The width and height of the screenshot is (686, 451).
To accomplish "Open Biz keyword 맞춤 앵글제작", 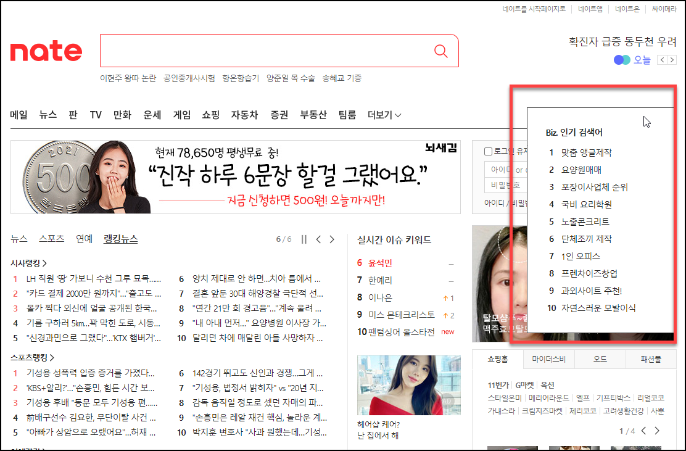I will (587, 152).
